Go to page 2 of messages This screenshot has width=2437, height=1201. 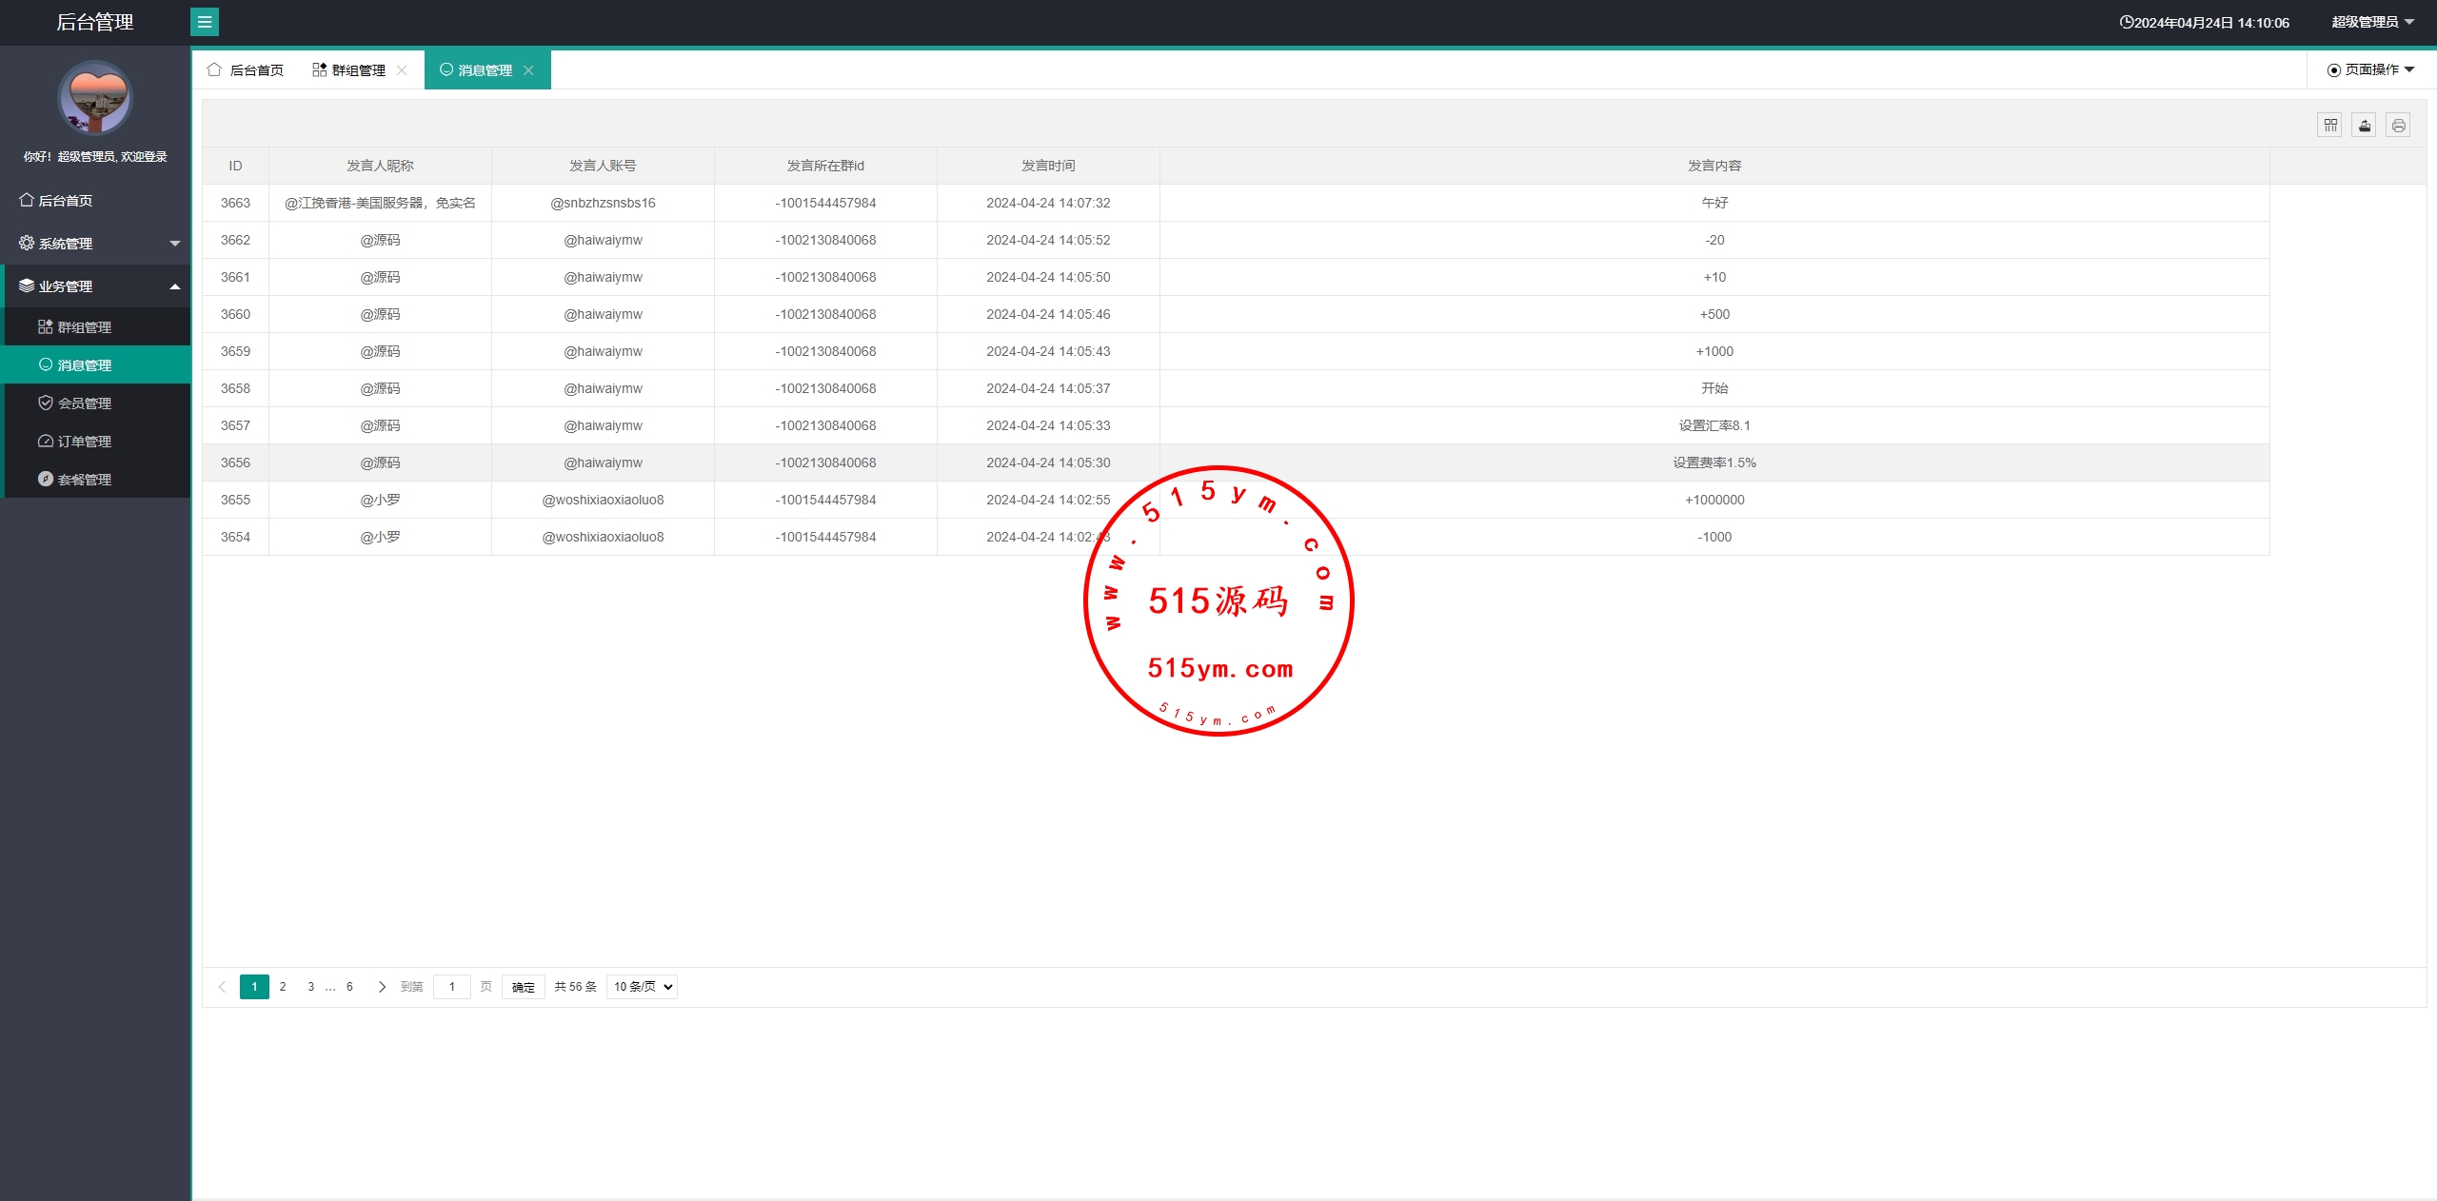(x=283, y=987)
